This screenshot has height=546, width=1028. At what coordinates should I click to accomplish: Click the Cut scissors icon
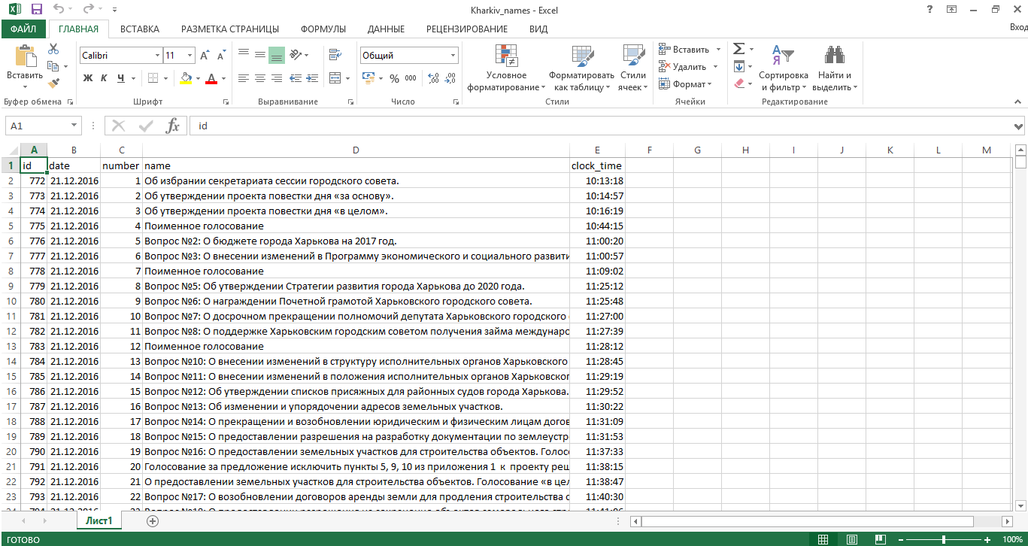[x=53, y=49]
